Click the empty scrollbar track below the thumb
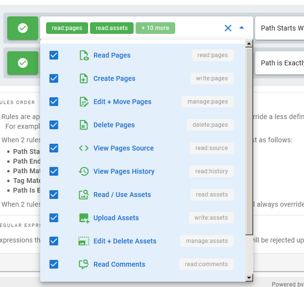Viewport: 304px width, 287px height. coord(249,255)
